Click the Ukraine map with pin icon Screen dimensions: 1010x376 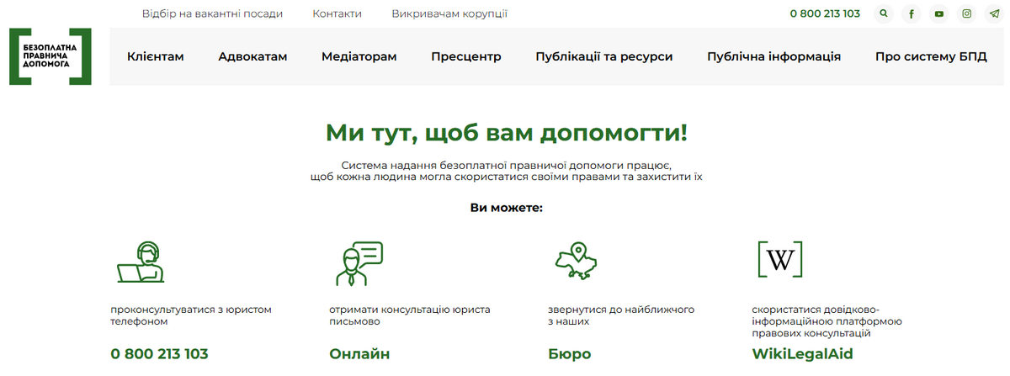point(576,262)
